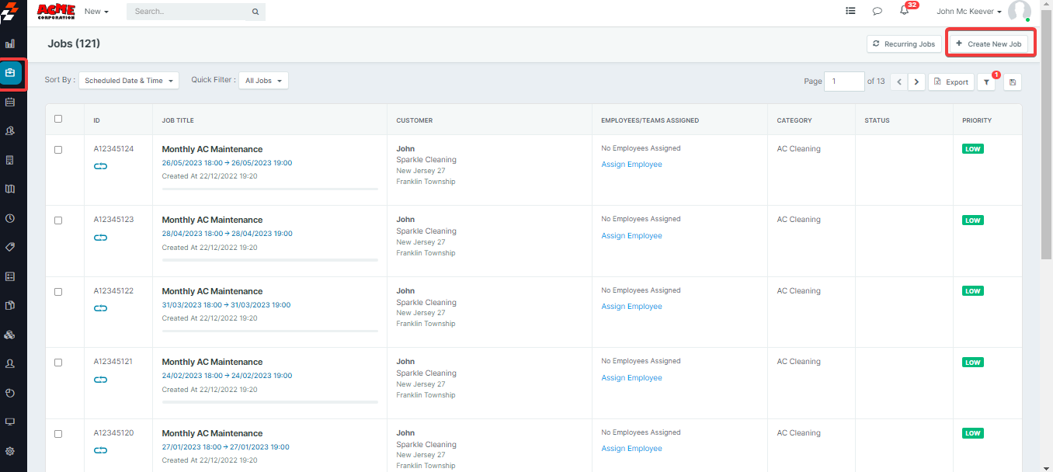
Task: Open the clock icon item in sidebar
Action: click(10, 218)
